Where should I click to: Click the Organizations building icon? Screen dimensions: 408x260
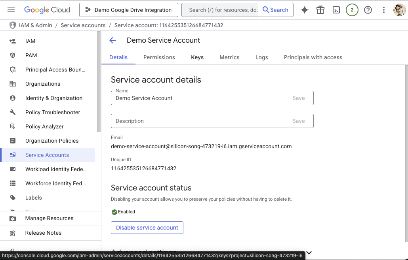13,84
